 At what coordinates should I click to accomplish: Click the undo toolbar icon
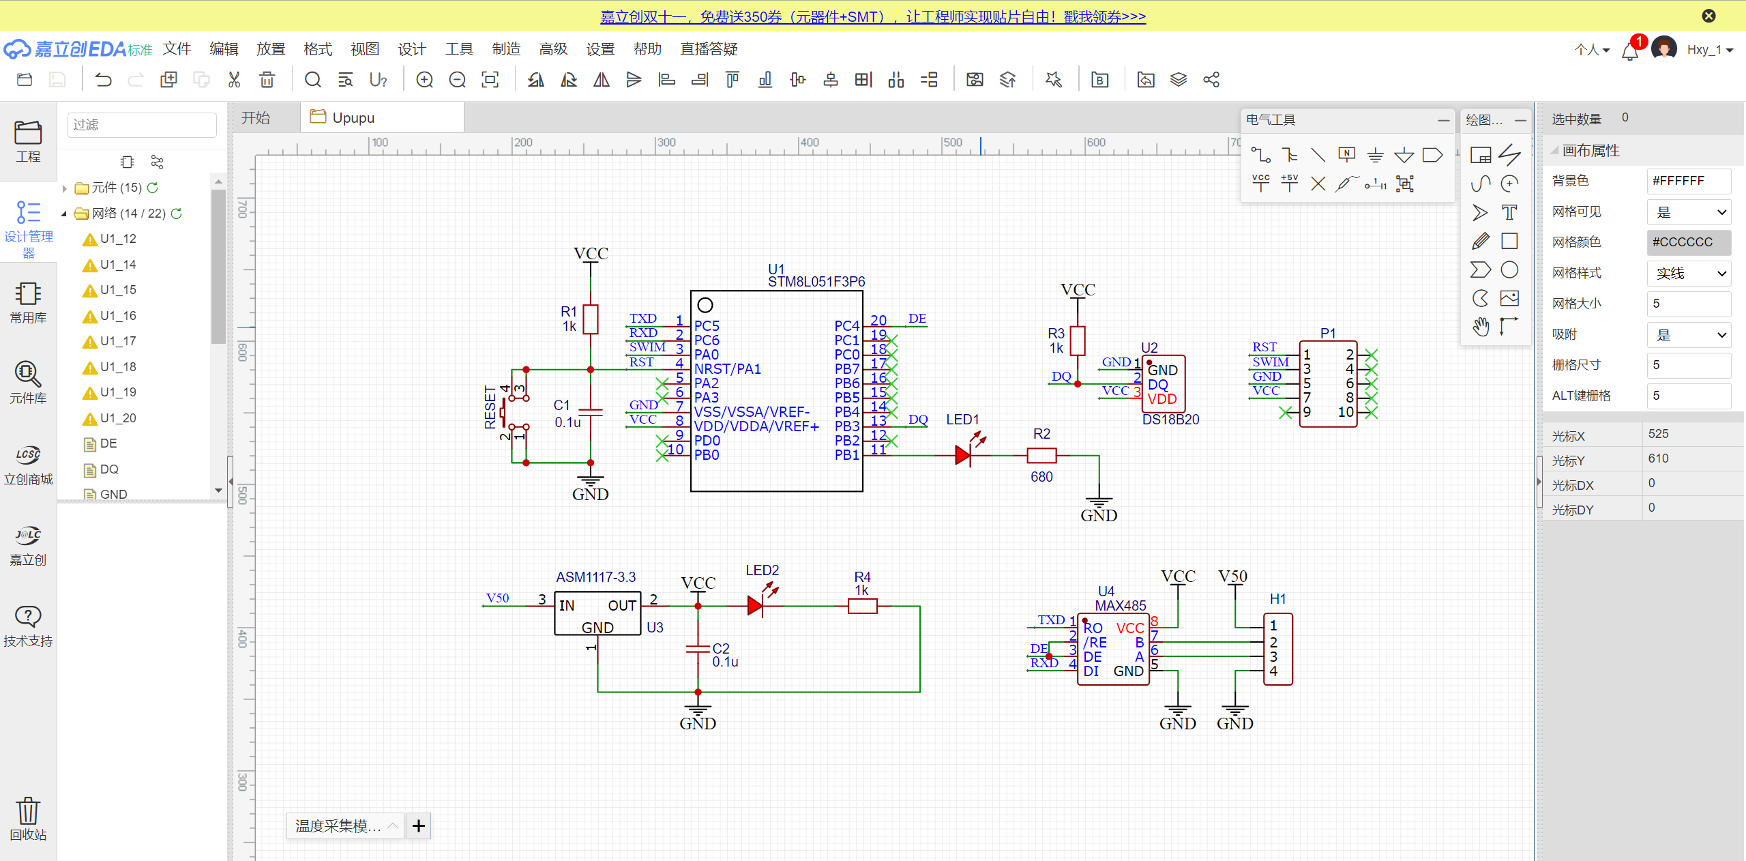pyautogui.click(x=103, y=80)
